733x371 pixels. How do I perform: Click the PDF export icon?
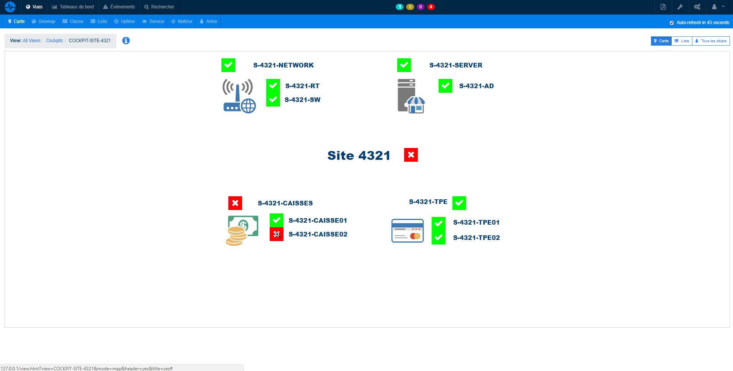[x=663, y=7]
